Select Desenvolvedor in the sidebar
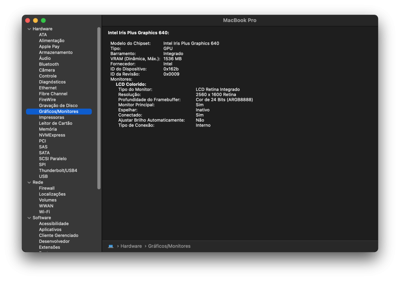This screenshot has height=281, width=400. [x=54, y=241]
